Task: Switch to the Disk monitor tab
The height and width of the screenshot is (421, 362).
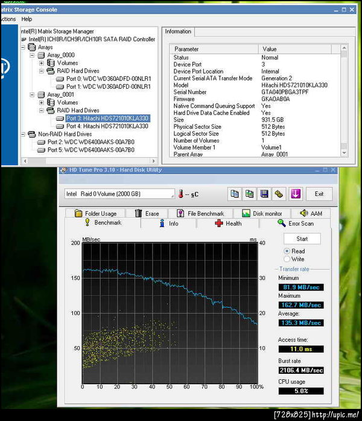Action: 262,213
